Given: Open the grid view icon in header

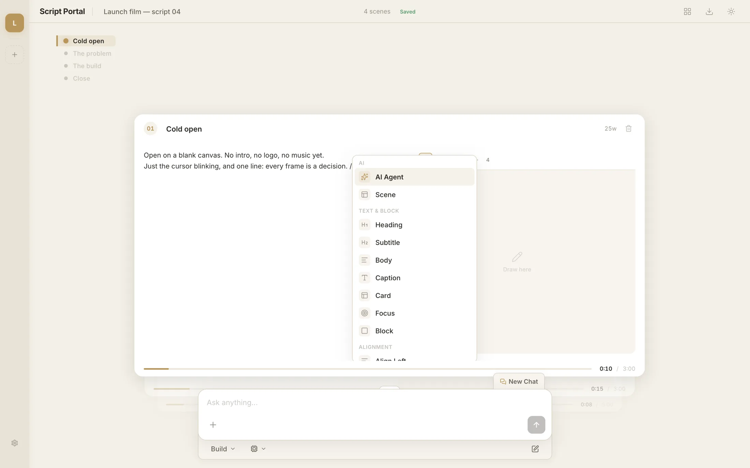Looking at the screenshot, I should (687, 12).
